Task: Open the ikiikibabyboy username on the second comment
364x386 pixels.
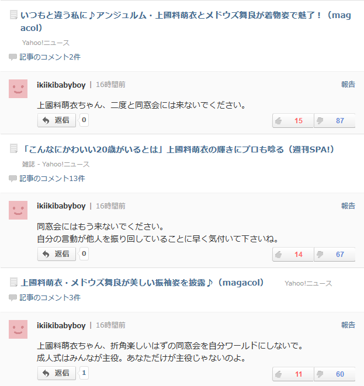Action: point(61,206)
